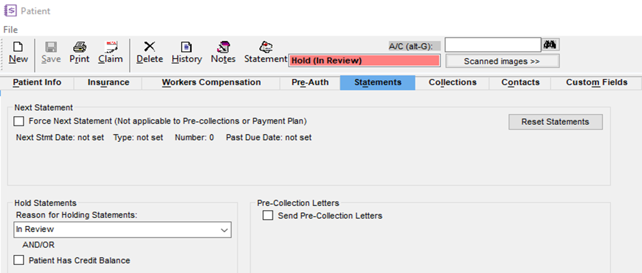Image resolution: width=642 pixels, height=273 pixels.
Task: Open History from the toolbar
Action: point(186,46)
